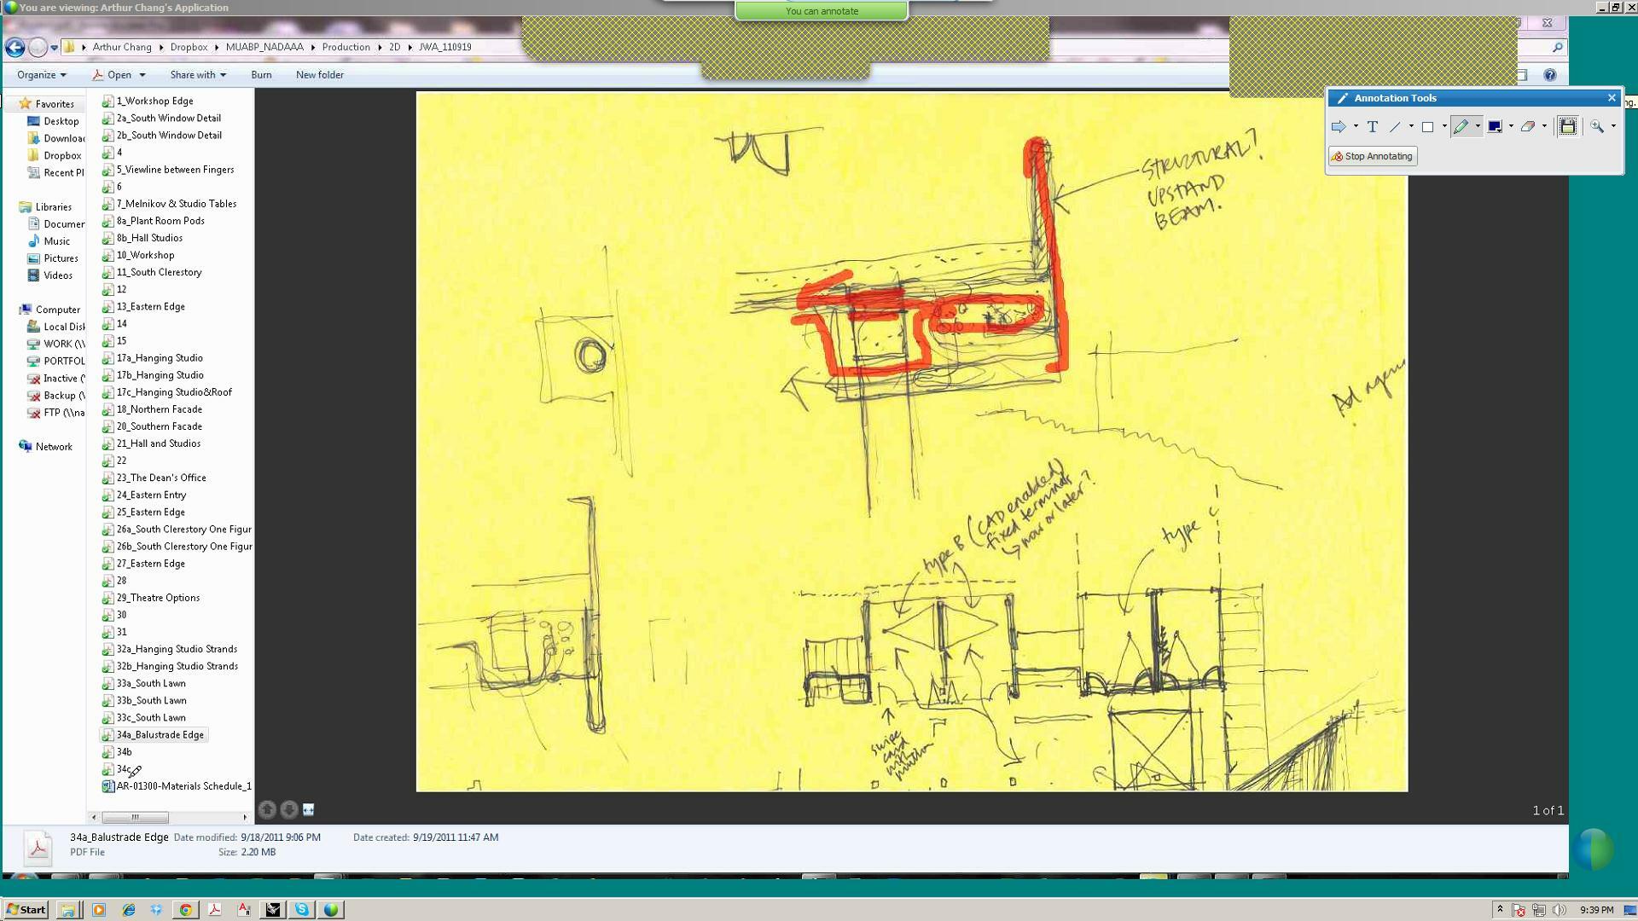Image resolution: width=1638 pixels, height=921 pixels.
Task: Expand the arrow tool options dropdown
Action: [1356, 126]
